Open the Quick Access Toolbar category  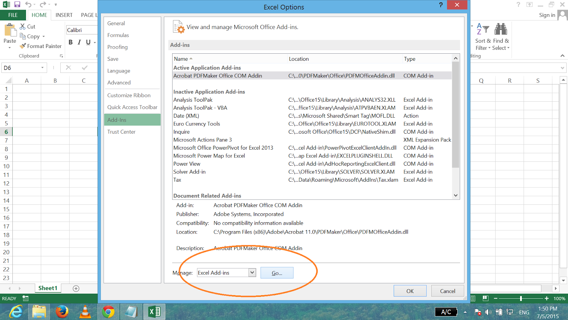click(x=132, y=107)
